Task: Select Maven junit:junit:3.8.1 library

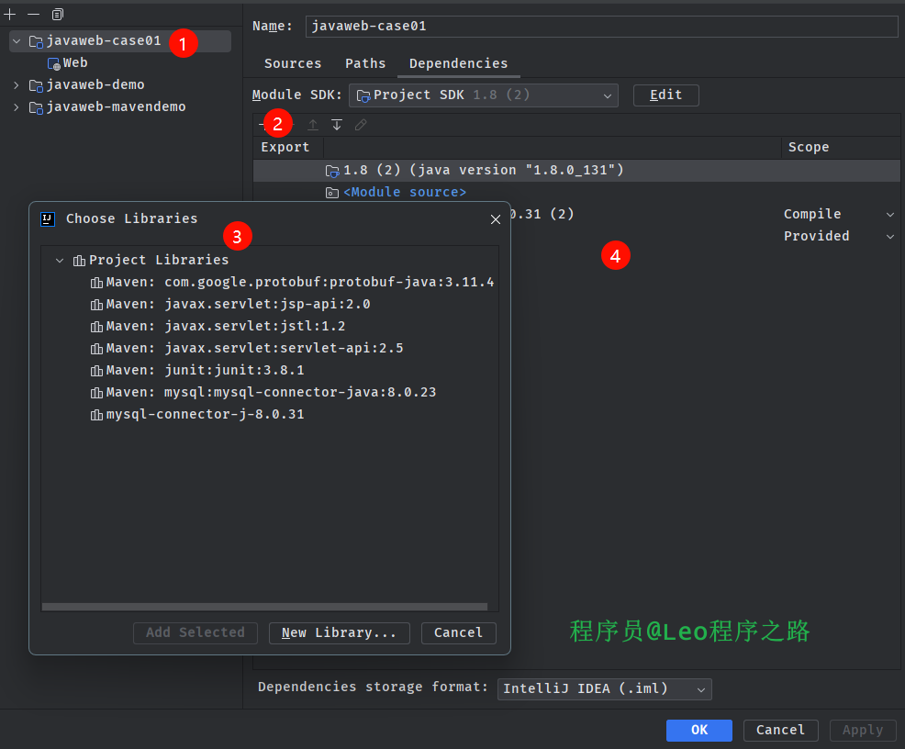Action: click(x=205, y=371)
